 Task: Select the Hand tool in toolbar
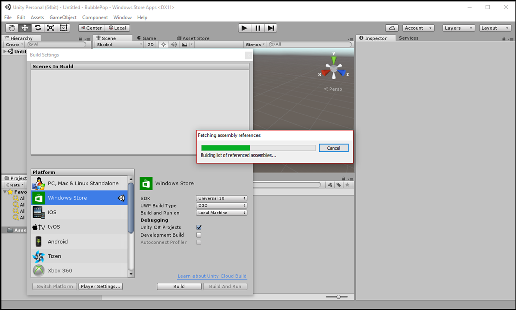12,28
